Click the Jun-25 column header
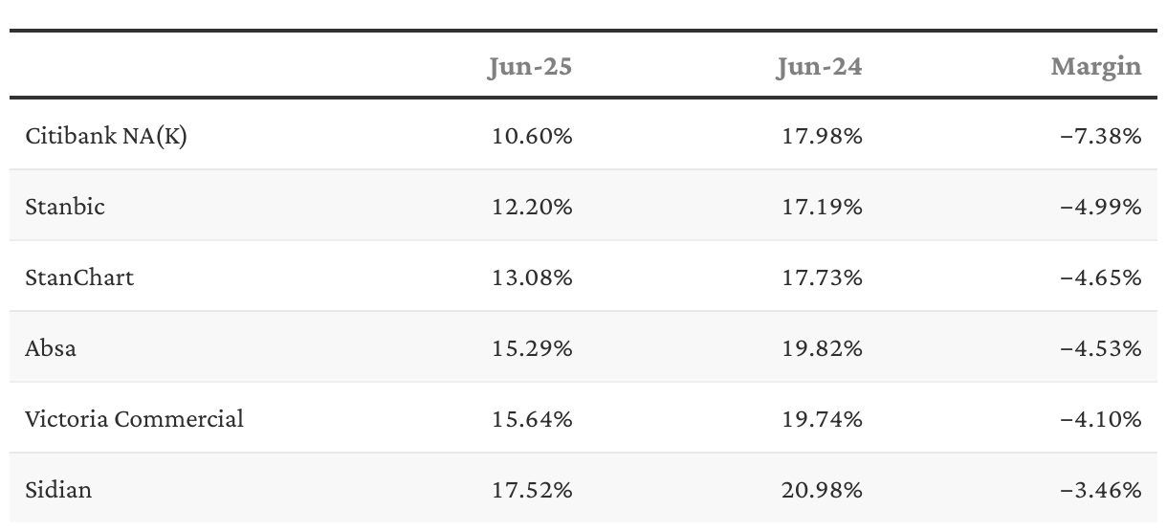Screen dimensions: 1167x532 [x=530, y=67]
